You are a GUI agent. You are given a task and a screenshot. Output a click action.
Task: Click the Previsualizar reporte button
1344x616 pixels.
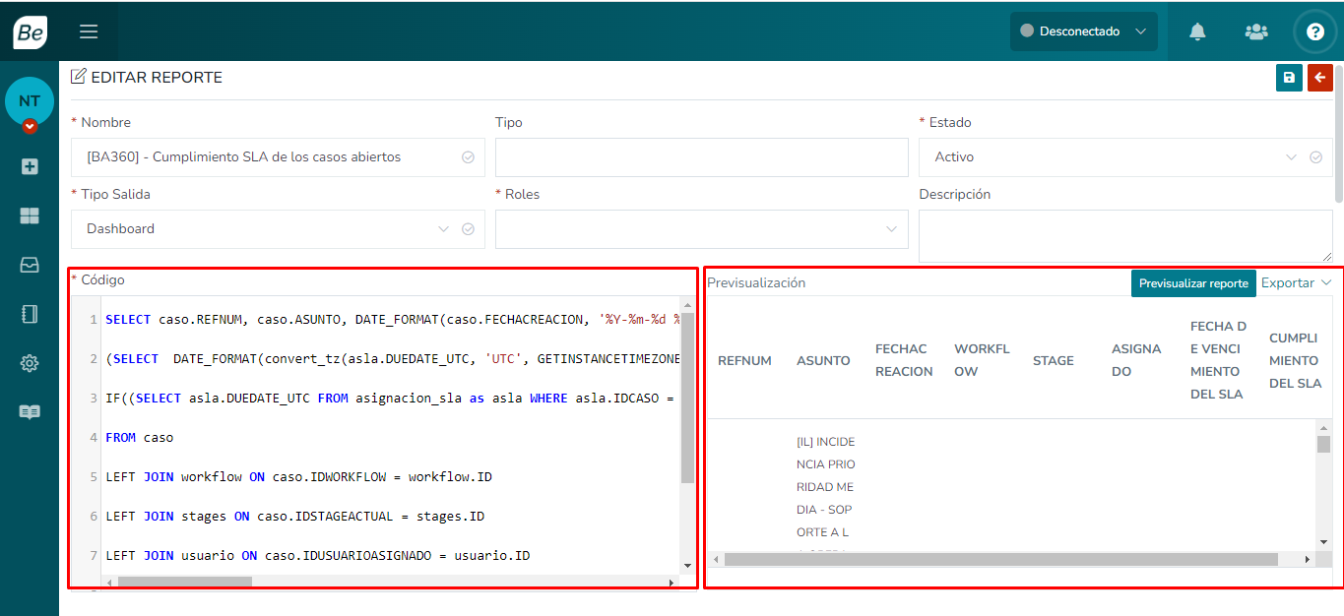[1192, 283]
